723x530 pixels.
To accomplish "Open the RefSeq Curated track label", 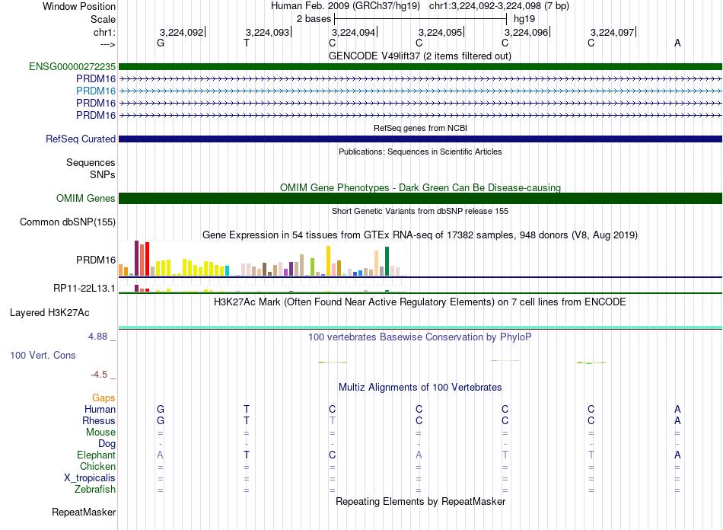I will click(81, 139).
